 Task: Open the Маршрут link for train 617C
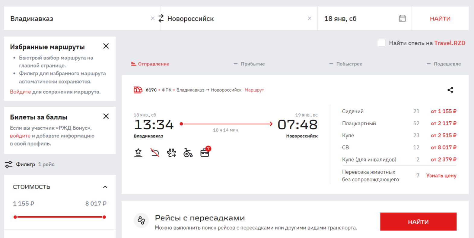(x=254, y=90)
